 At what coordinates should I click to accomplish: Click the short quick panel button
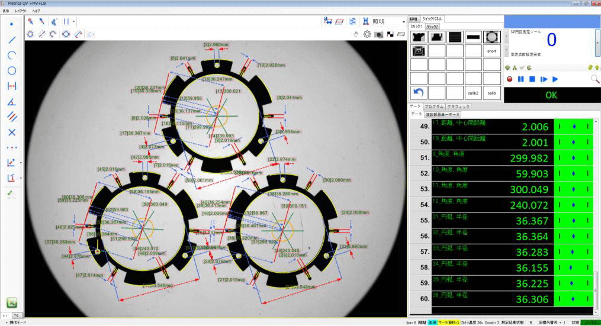(491, 51)
